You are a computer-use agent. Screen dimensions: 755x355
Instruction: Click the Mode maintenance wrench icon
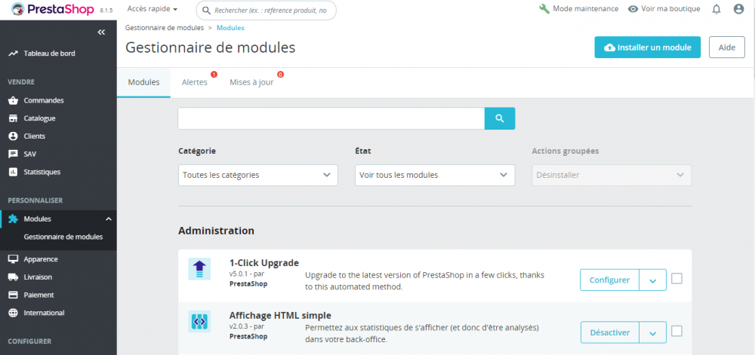pos(544,8)
